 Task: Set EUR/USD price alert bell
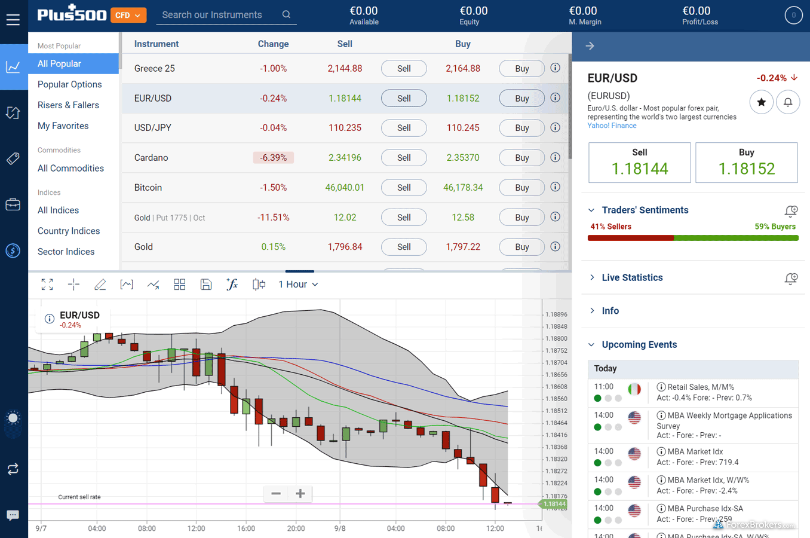(x=788, y=102)
